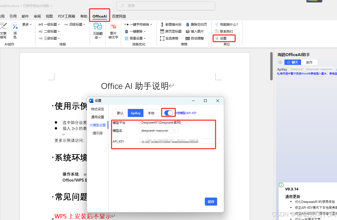Click the document vertical scrollbar
The width and height of the screenshot is (337, 220).
[x=271, y=66]
